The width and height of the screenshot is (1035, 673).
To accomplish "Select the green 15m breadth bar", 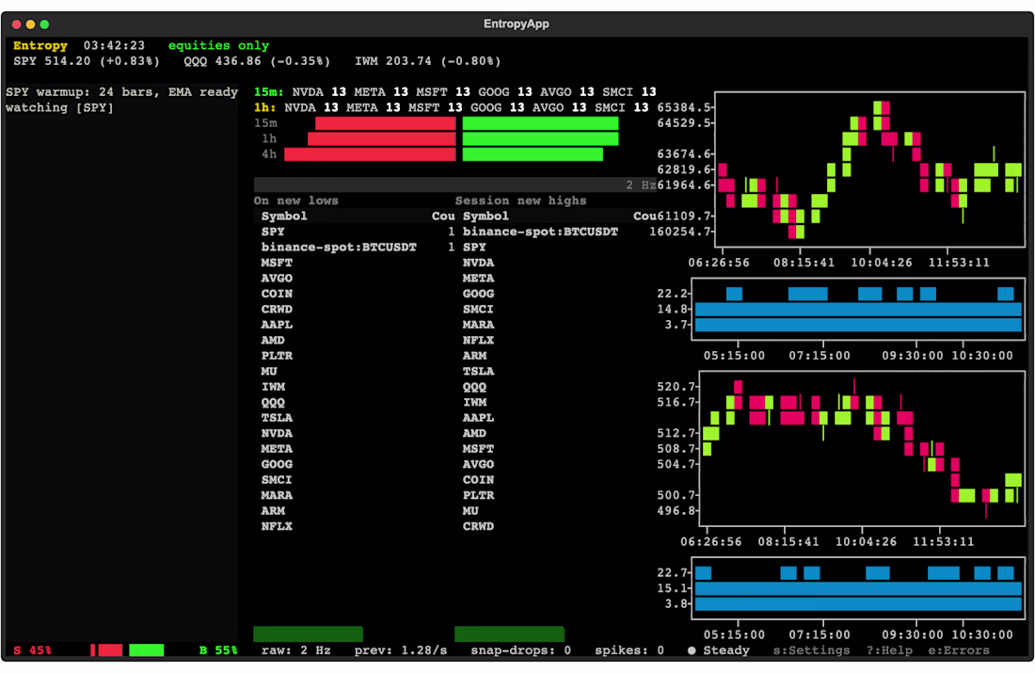I will point(541,123).
